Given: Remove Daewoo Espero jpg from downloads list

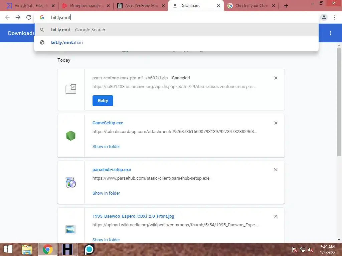Looking at the screenshot, I should tap(276, 216).
